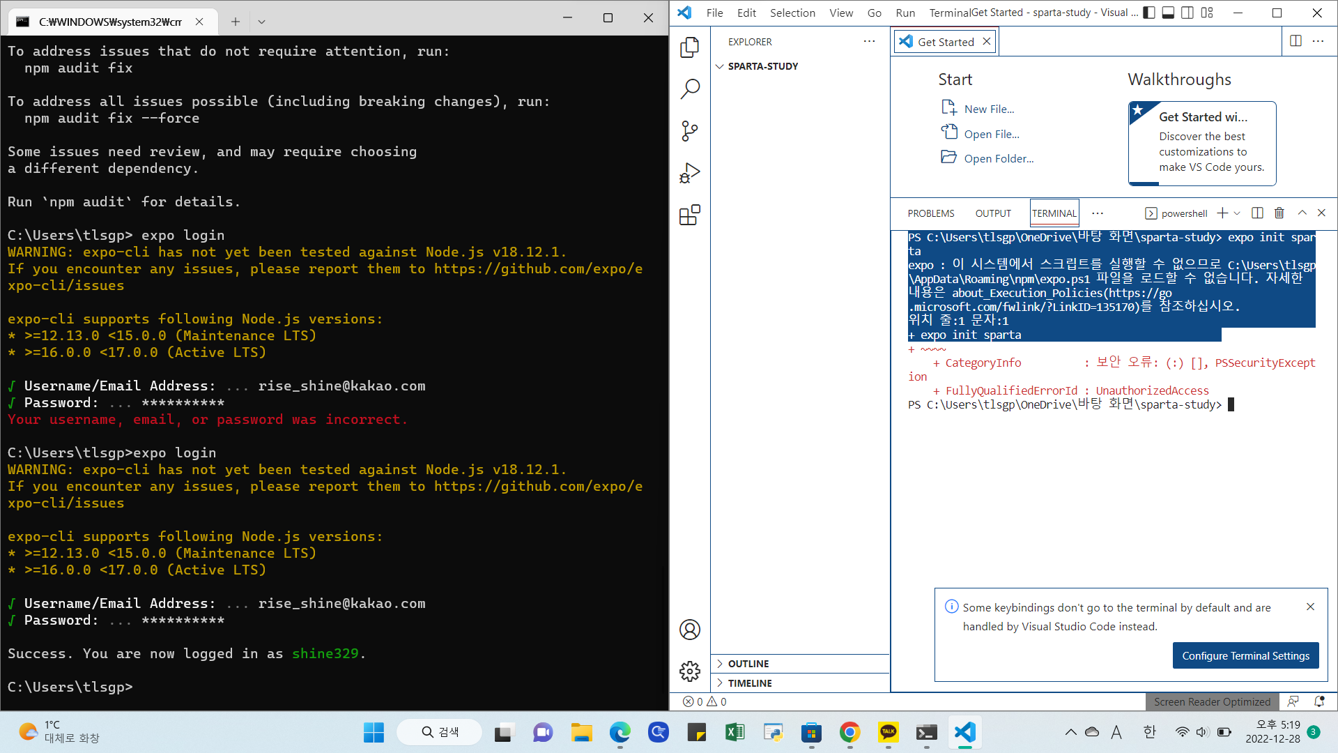
Task: Open the Windows Terminal profile dropdown
Action: point(261,22)
